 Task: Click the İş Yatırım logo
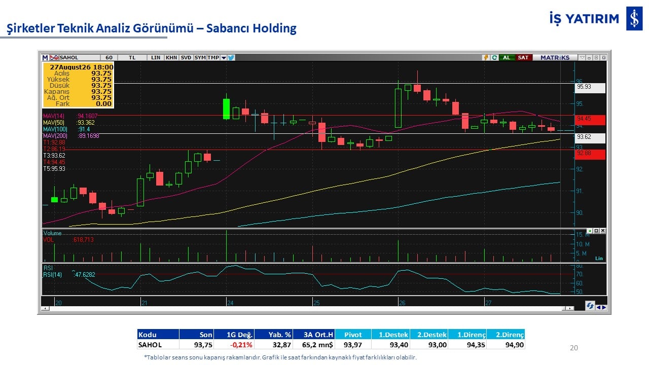596,19
